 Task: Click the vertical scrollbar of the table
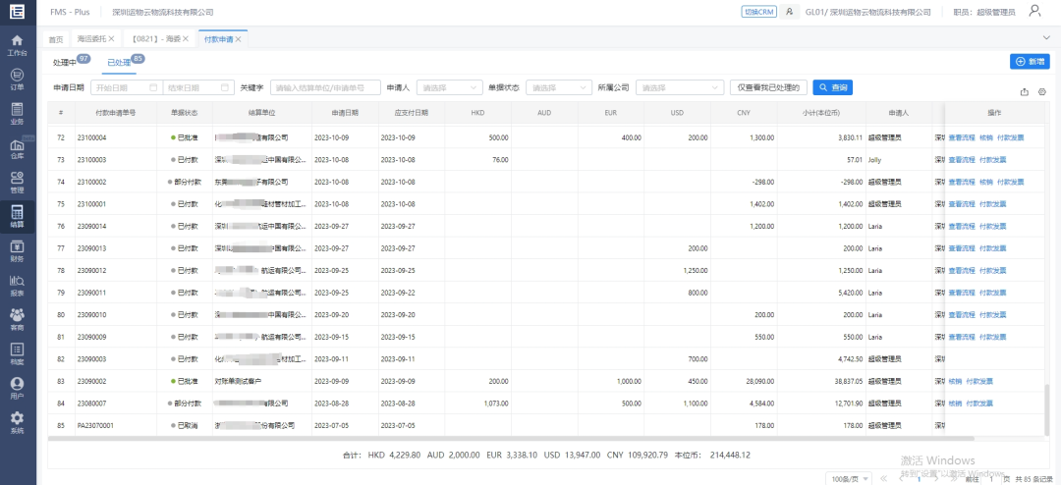click(1048, 410)
